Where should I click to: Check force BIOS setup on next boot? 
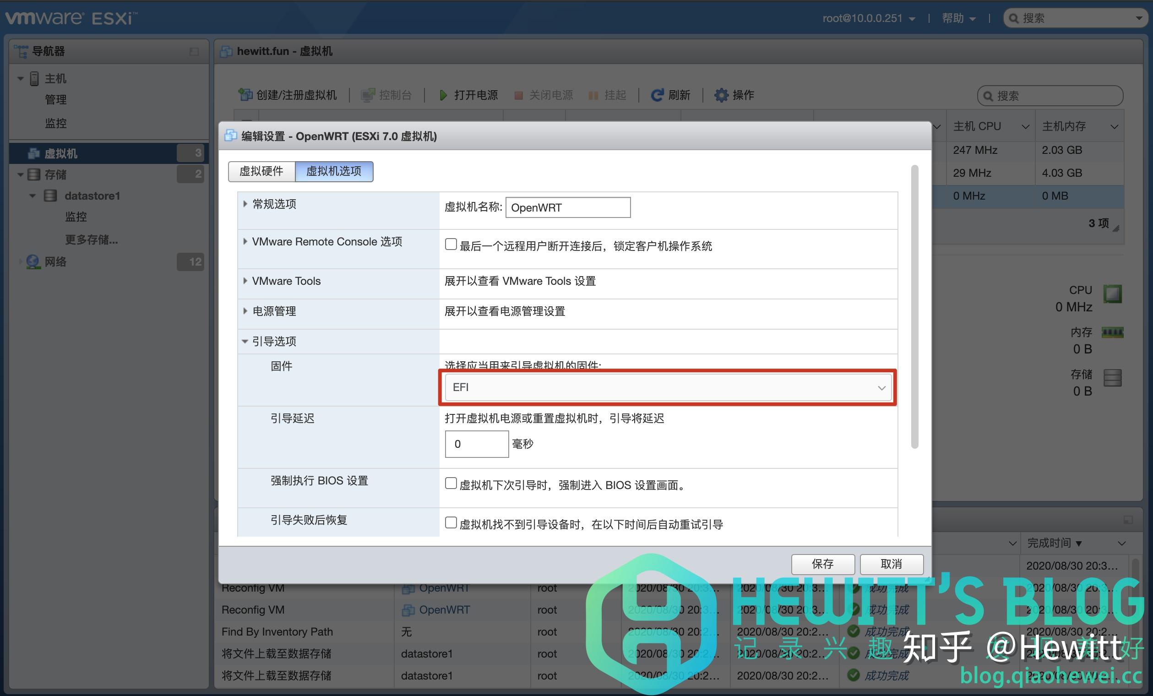click(x=451, y=484)
